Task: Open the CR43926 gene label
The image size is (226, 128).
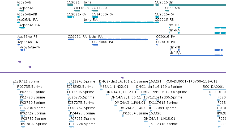Action: click(173, 8)
